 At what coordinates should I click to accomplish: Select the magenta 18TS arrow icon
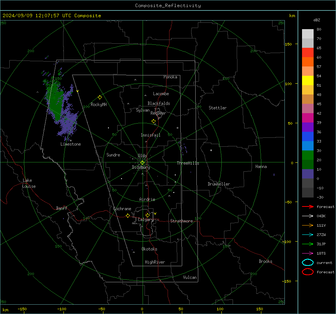pyautogui.click(x=308, y=254)
